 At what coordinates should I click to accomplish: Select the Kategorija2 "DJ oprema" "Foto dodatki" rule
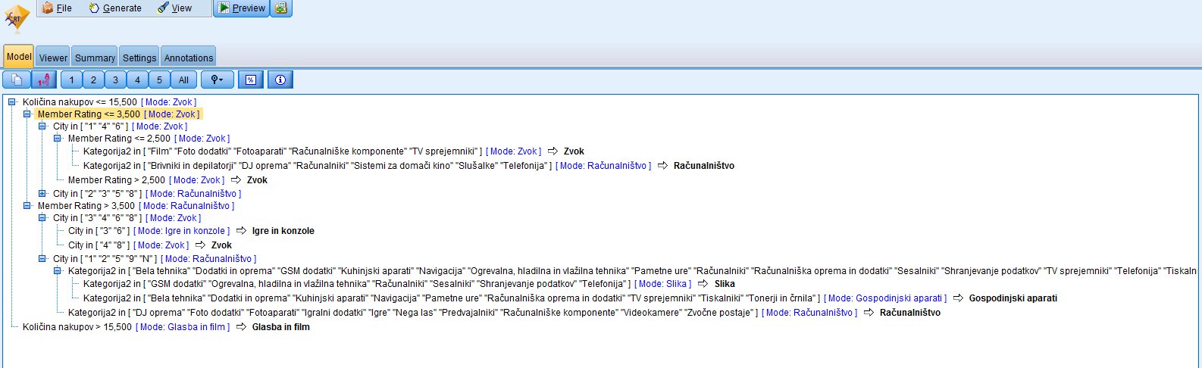tap(504, 313)
